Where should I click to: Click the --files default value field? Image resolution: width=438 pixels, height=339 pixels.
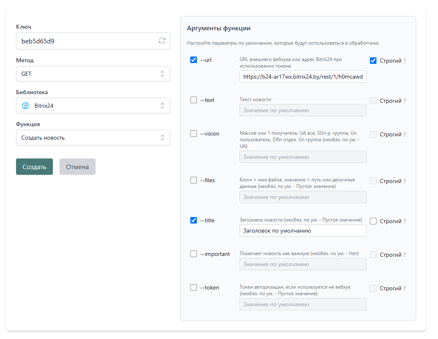[x=303, y=197]
